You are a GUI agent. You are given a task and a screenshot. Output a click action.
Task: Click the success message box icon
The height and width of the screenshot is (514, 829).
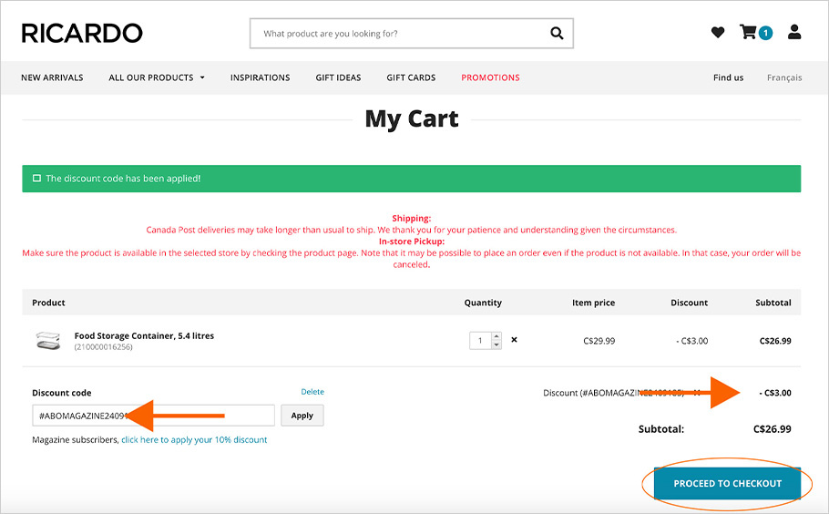click(37, 179)
